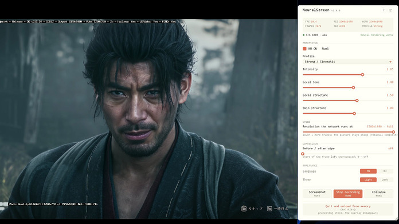Toggle the NR ON checkbox
Viewport: 399px width, 224px height.
click(304, 49)
